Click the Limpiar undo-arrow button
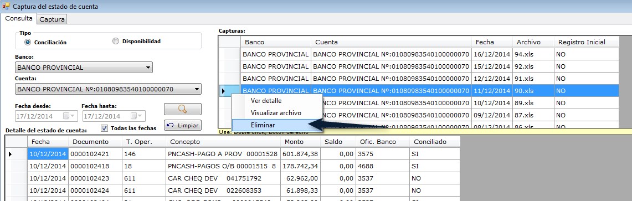Screen dimensions: 632x201 coord(183,125)
